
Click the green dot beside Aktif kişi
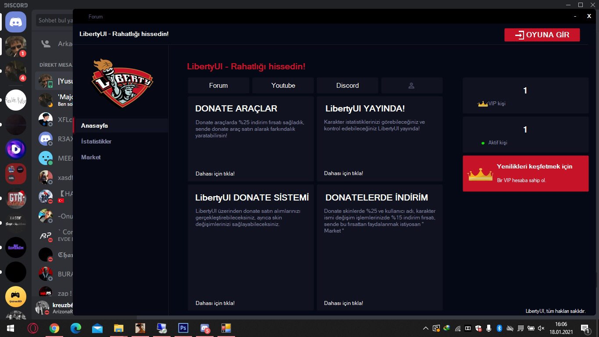coord(483,143)
